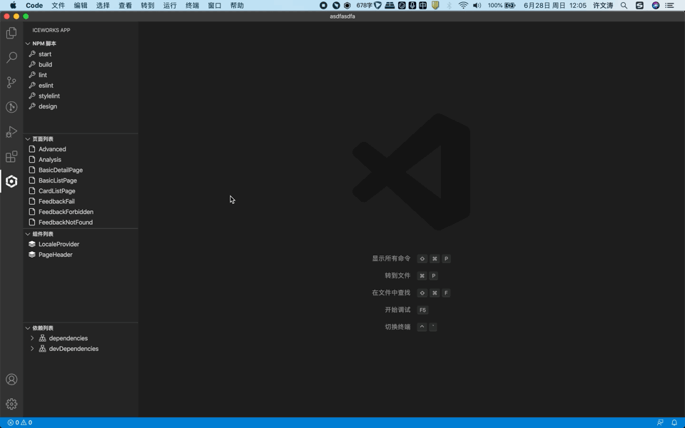Open the 选择 menu
The height and width of the screenshot is (428, 685).
(x=103, y=6)
